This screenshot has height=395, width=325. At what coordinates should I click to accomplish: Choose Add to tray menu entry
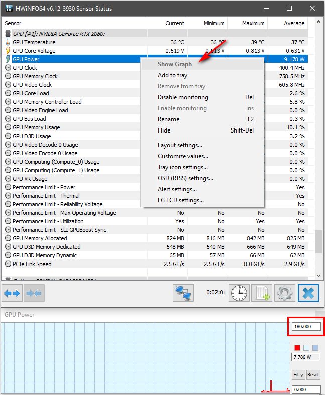(202, 75)
